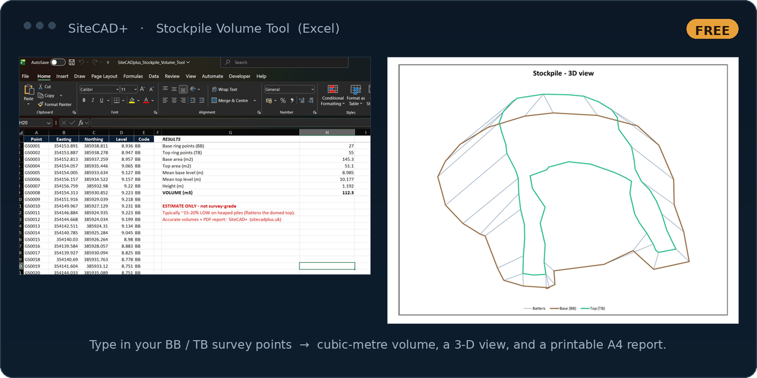
Task: Click the Undo arrow
Action: pos(81,62)
